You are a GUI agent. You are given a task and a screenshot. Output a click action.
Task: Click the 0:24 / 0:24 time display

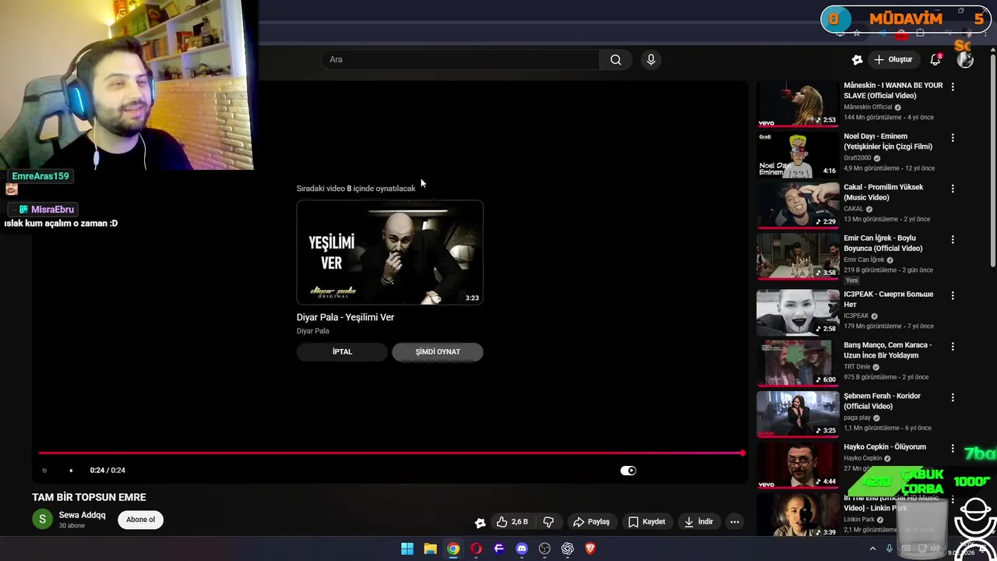[x=107, y=471]
